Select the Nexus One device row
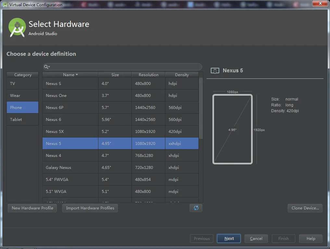Image resolution: width=330 pixels, height=249 pixels. click(x=121, y=95)
